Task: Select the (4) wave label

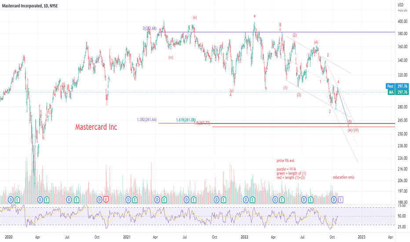Action: point(316,42)
